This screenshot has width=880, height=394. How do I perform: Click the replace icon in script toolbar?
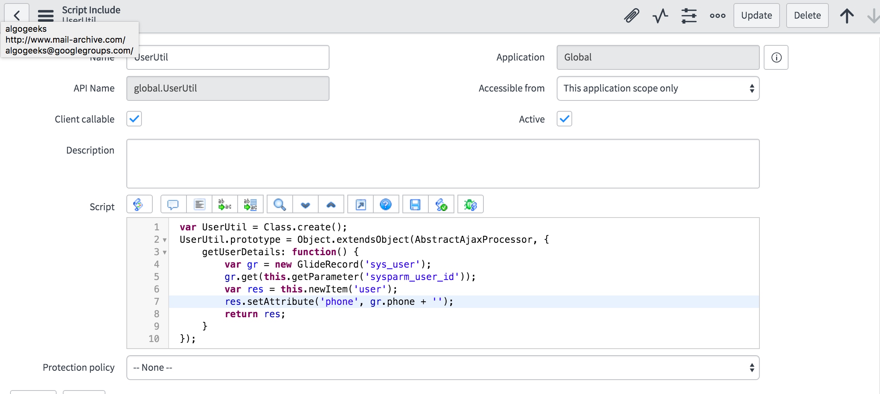pos(225,204)
